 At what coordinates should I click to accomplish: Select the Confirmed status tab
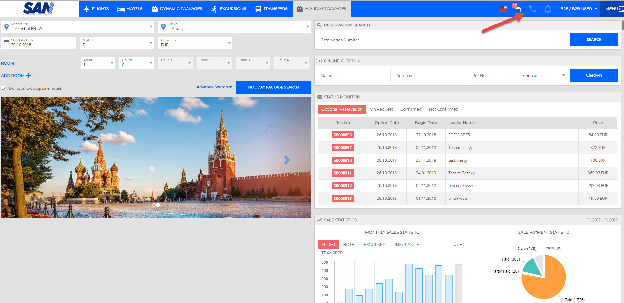click(411, 109)
